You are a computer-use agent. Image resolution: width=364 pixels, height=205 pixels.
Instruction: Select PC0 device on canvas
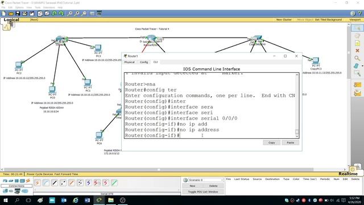52,90
